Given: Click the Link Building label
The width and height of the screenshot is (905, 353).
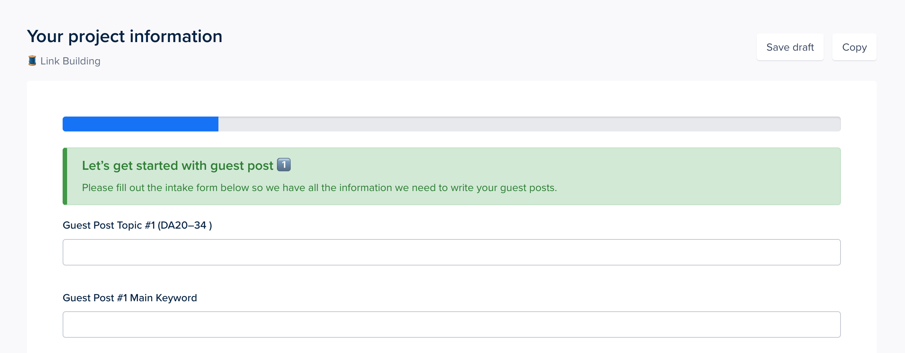Looking at the screenshot, I should pos(70,61).
